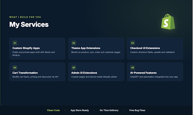Click the Free Bug Fixes footer label
Image resolution: width=193 pixels, height=115 pixels.
tap(137, 110)
